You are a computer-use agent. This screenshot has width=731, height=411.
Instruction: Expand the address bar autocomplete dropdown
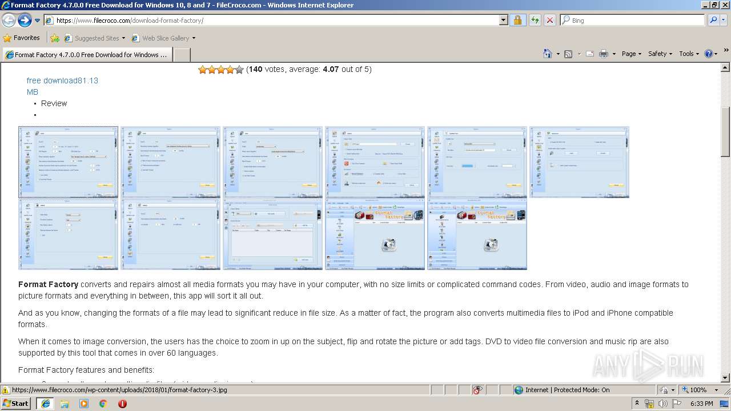click(x=503, y=20)
